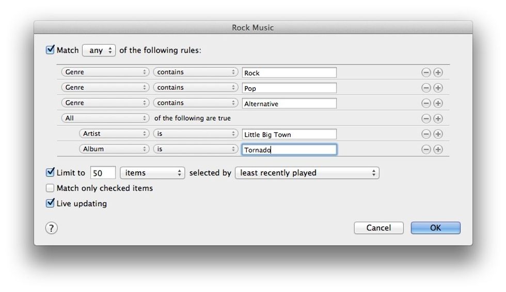The image size is (506, 292).
Task: Remove the Genre contains Alternative rule
Action: click(426, 103)
